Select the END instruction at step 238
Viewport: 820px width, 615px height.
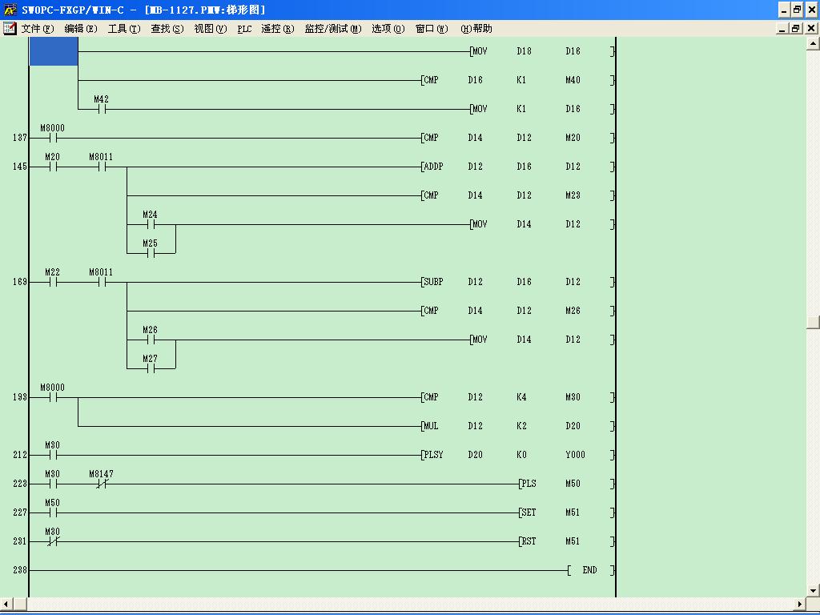tap(590, 570)
